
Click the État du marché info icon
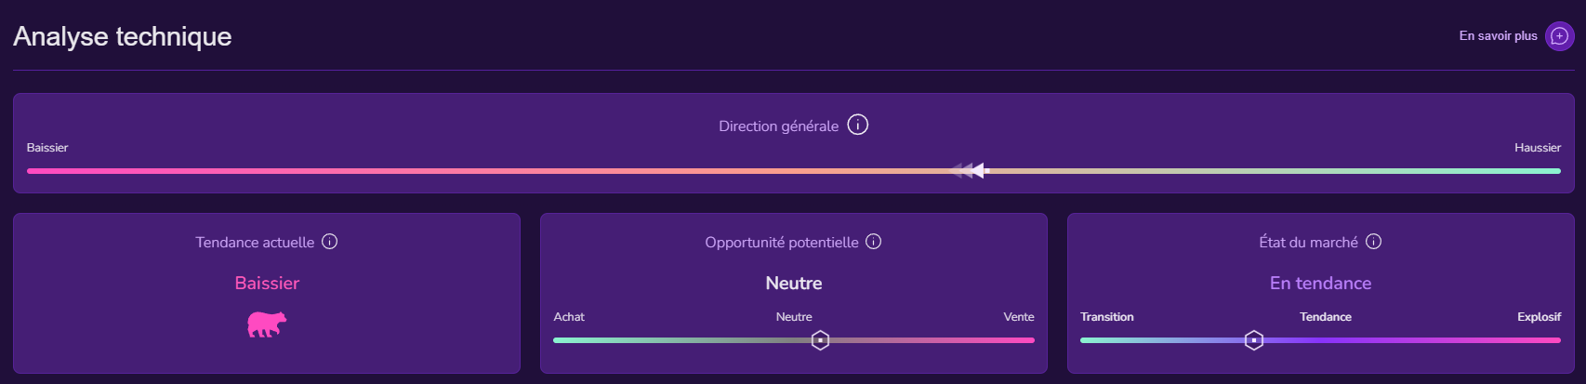[x=1374, y=242]
